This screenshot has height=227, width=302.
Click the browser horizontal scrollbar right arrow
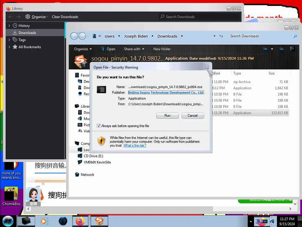(290, 209)
